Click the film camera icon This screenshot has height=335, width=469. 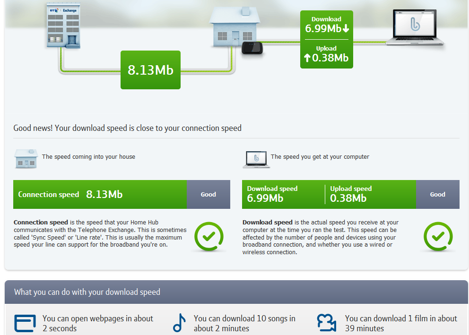pyautogui.click(x=327, y=323)
